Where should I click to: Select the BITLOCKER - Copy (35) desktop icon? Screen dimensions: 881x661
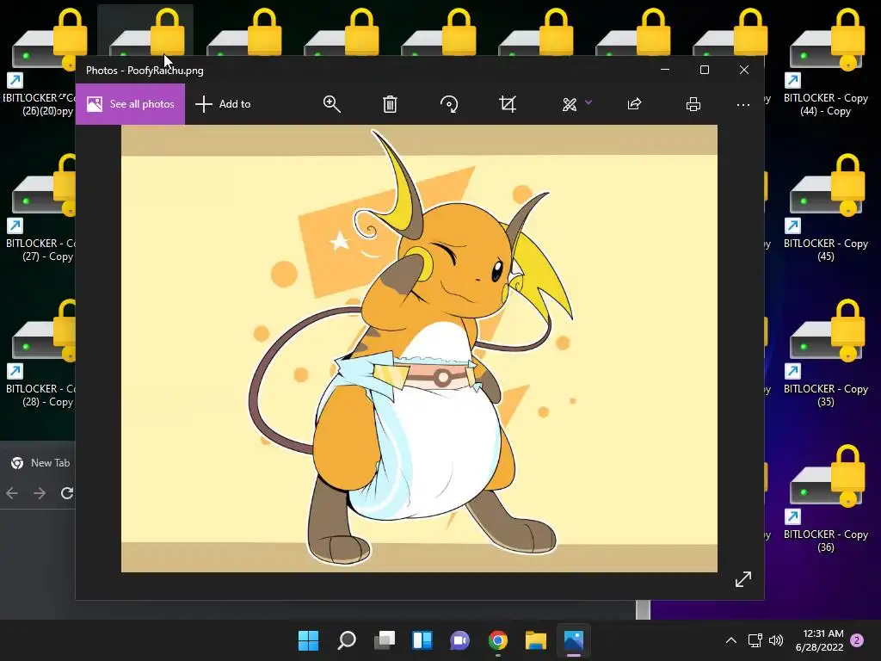pyautogui.click(x=825, y=355)
